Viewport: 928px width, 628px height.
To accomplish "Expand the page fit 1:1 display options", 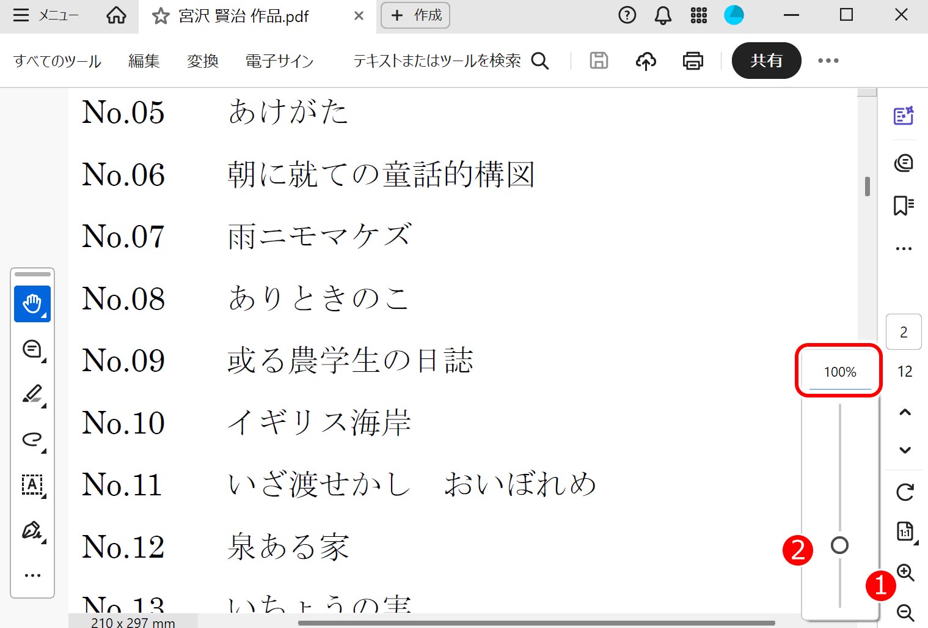I will click(x=905, y=532).
